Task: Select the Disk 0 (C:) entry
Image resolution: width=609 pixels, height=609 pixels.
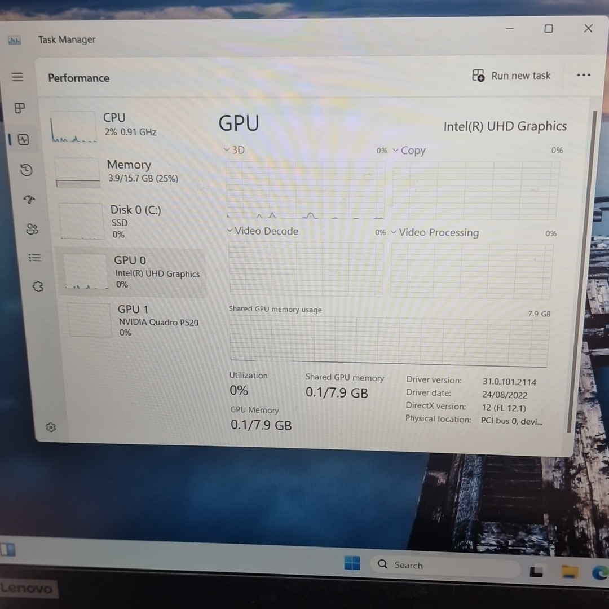Action: point(131,222)
